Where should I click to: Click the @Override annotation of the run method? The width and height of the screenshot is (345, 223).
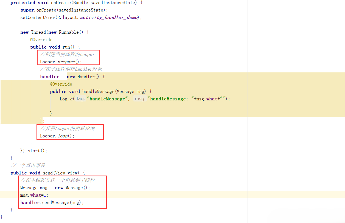(x=41, y=39)
